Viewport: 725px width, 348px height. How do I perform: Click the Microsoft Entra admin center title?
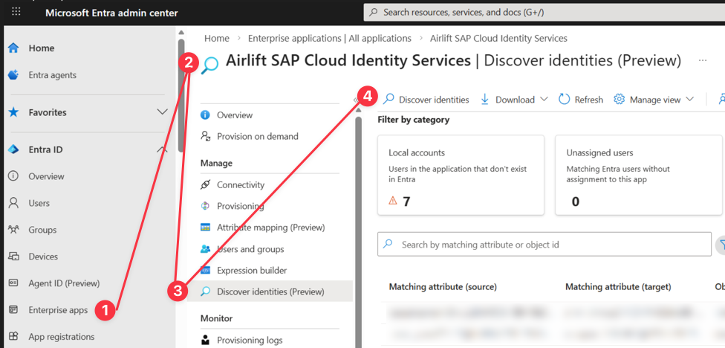click(x=111, y=13)
